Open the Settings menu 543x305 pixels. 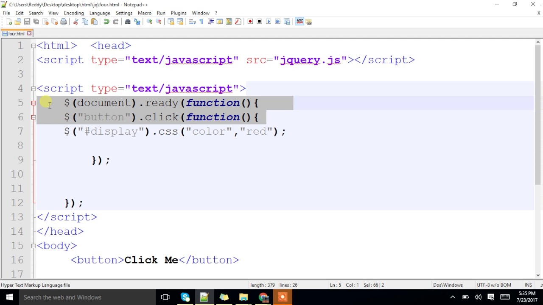click(124, 13)
